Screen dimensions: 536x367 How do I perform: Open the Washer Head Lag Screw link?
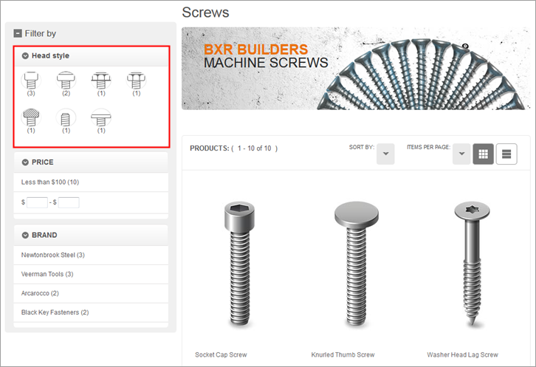coord(462,354)
